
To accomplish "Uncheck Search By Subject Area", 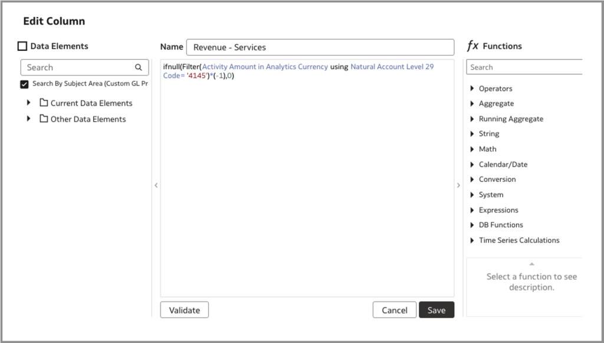I will (x=24, y=84).
